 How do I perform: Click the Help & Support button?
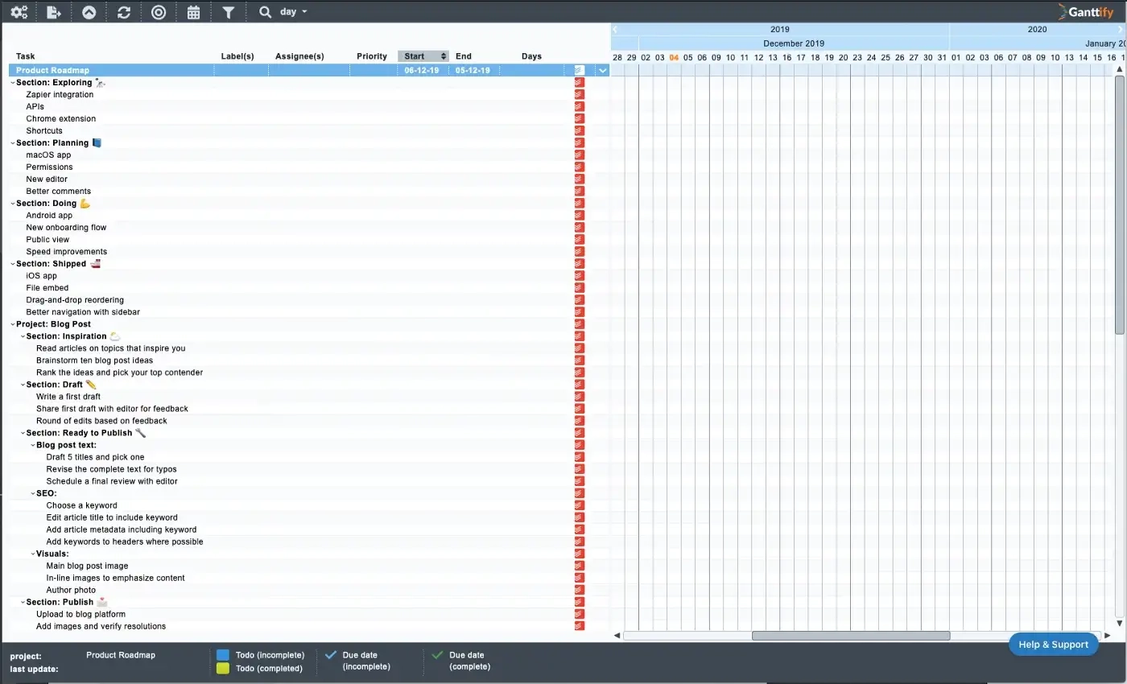(x=1053, y=644)
